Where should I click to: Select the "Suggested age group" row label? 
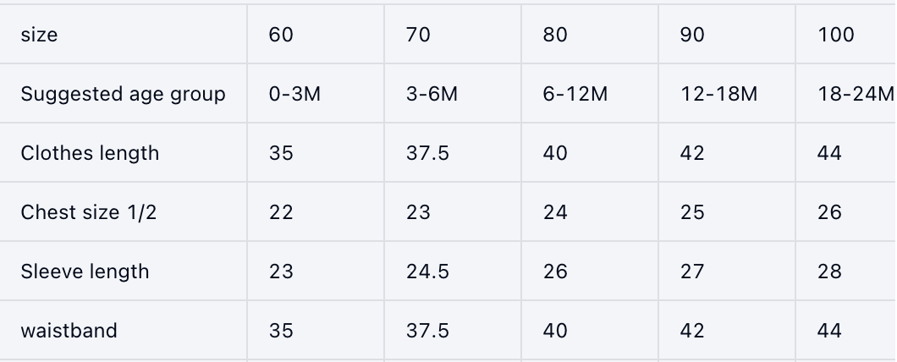pos(123,94)
